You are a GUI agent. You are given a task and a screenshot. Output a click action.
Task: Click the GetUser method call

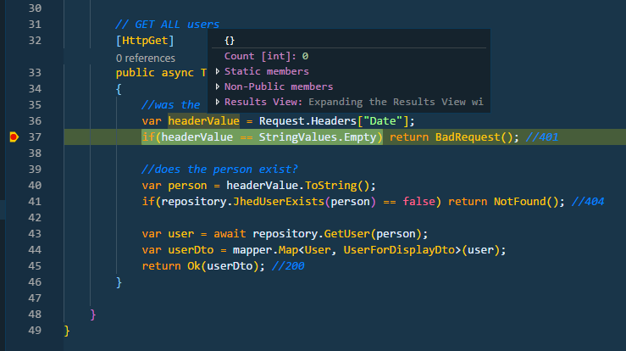(x=346, y=234)
